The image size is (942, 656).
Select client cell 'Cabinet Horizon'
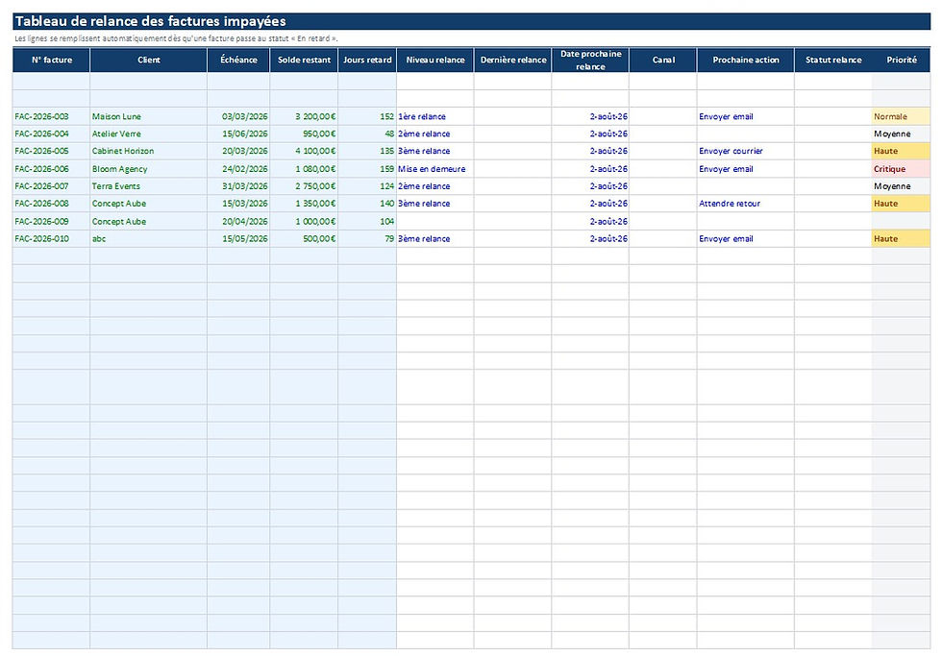point(148,151)
